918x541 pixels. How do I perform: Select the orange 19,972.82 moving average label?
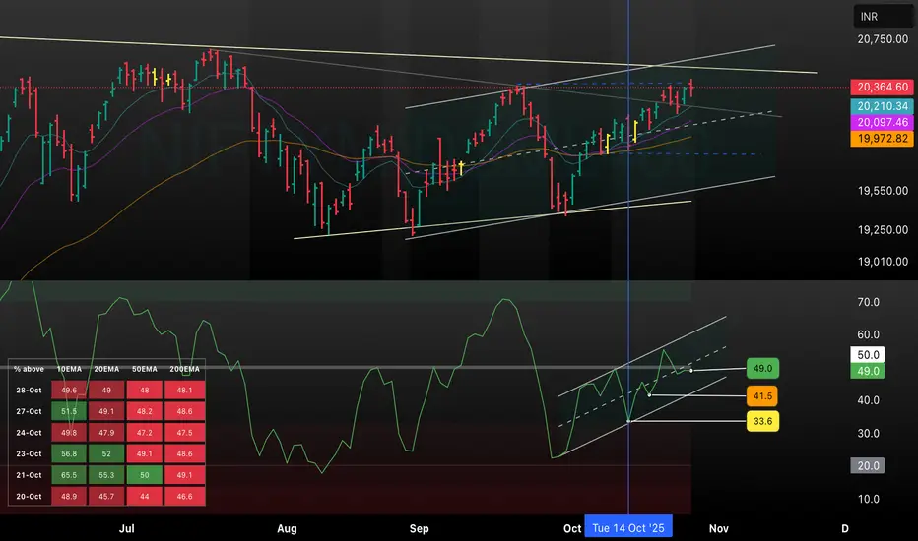pyautogui.click(x=883, y=139)
